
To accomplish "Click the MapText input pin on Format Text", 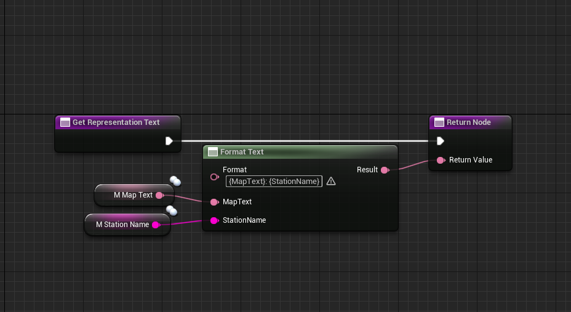I will 215,202.
